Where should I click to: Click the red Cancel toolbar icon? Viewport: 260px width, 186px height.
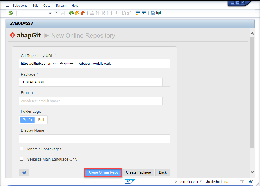(x=83, y=14)
